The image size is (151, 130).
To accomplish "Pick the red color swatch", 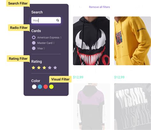I will click(46, 87).
